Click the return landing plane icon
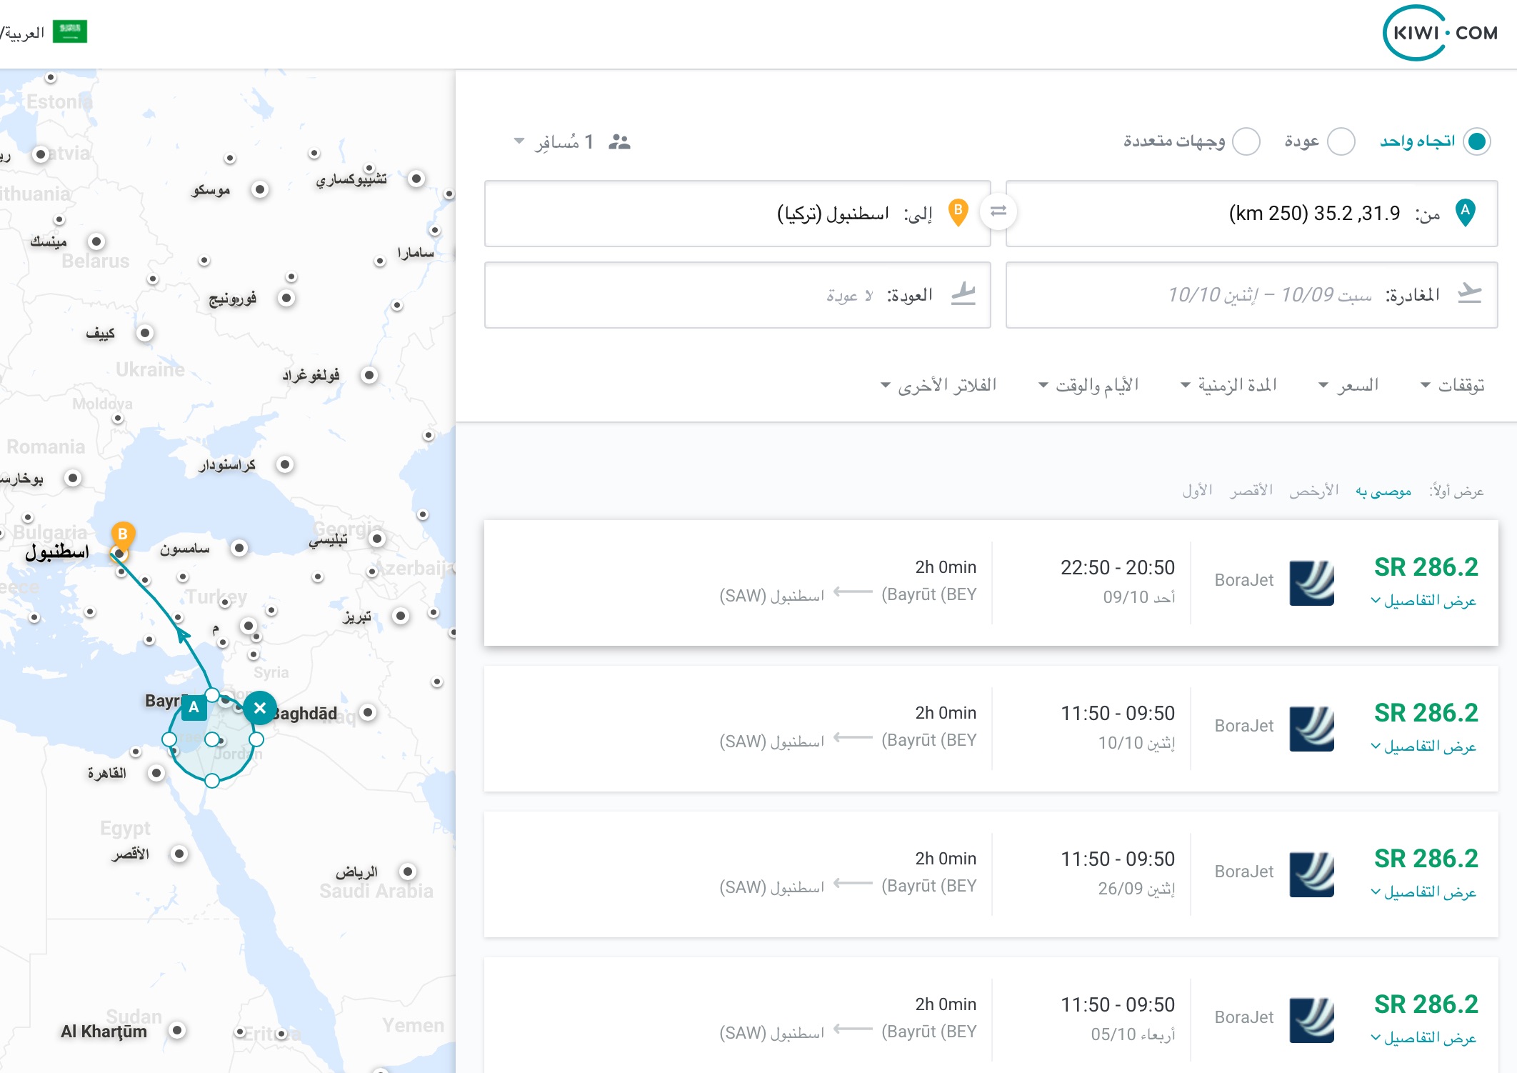Viewport: 1517px width, 1073px height. (963, 294)
